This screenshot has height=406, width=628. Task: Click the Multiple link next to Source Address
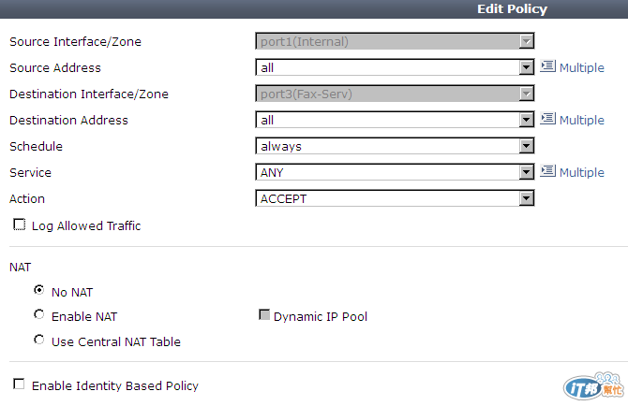pos(581,67)
